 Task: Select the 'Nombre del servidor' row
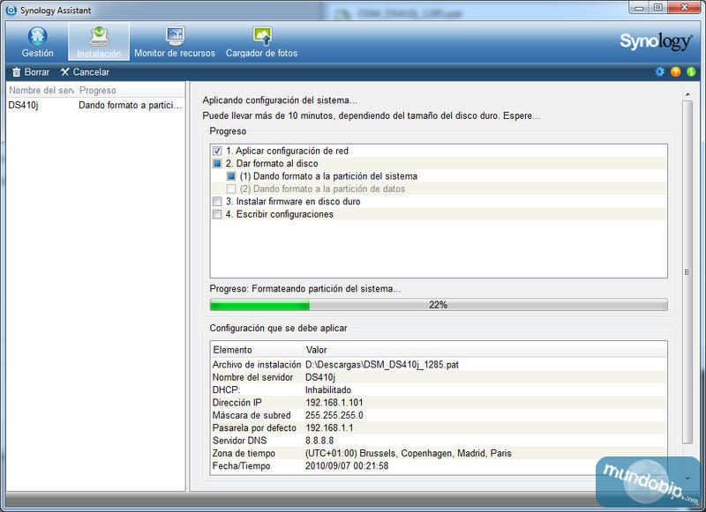point(439,377)
